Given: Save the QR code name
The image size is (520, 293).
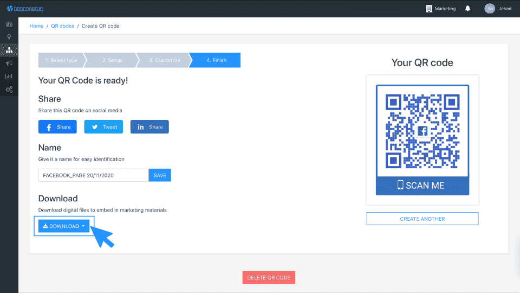Looking at the screenshot, I should pos(160,175).
